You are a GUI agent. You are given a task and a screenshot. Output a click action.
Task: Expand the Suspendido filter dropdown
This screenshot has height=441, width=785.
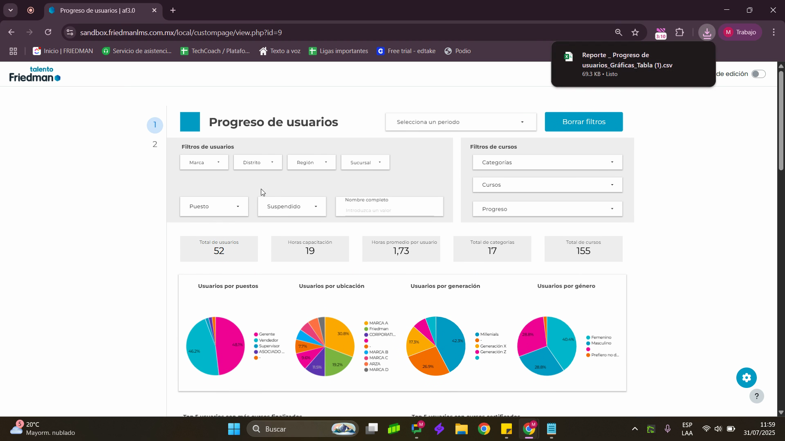tap(292, 207)
